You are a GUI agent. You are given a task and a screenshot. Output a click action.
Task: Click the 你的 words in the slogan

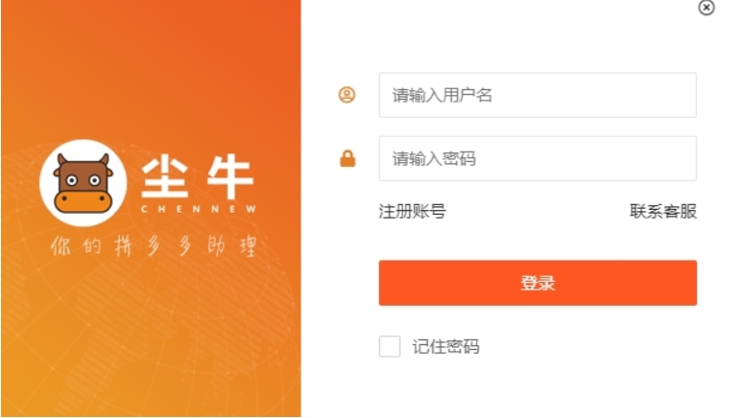coord(76,246)
